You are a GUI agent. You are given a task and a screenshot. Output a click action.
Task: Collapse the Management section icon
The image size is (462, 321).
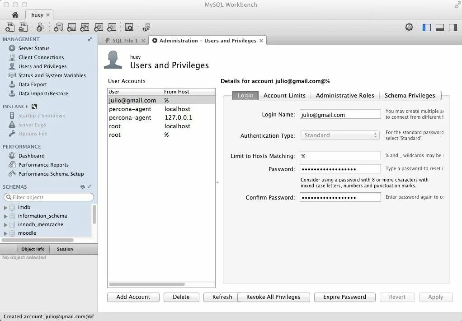click(x=90, y=39)
